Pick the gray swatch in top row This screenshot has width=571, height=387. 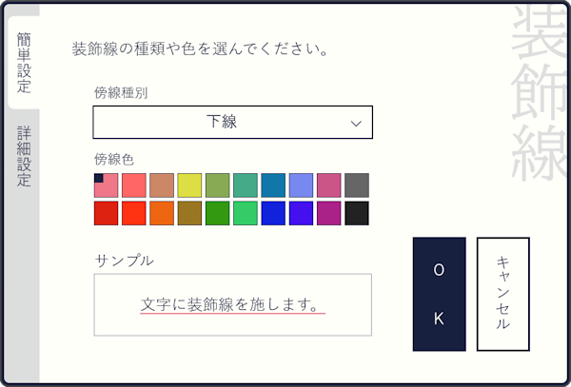356,184
